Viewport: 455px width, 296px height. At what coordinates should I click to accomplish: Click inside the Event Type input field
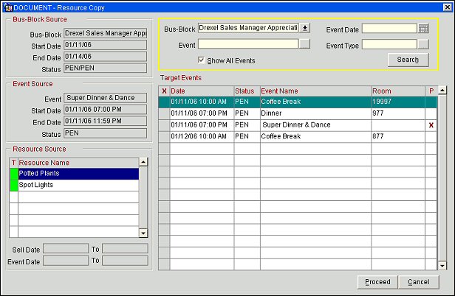pos(389,45)
